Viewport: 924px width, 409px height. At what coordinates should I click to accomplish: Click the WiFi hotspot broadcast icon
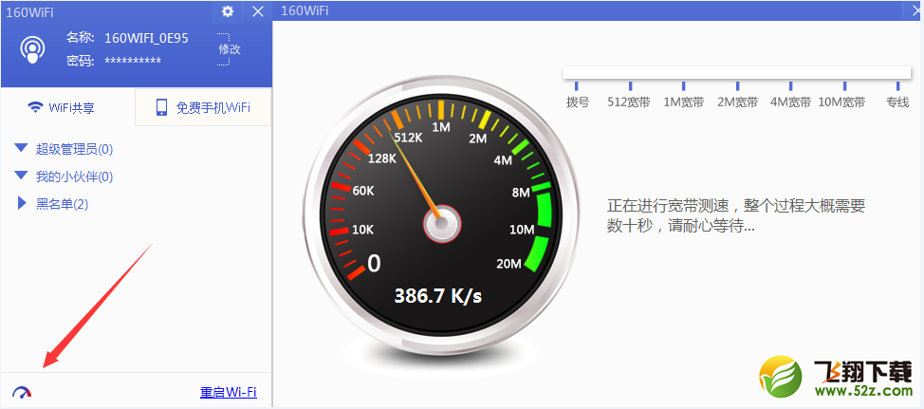32,50
